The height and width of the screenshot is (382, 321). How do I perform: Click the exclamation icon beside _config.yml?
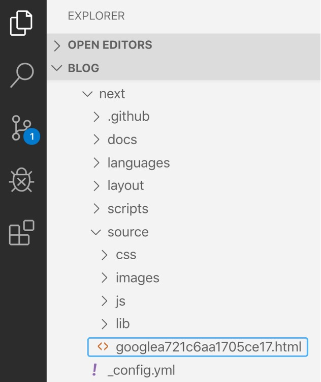pos(94,370)
